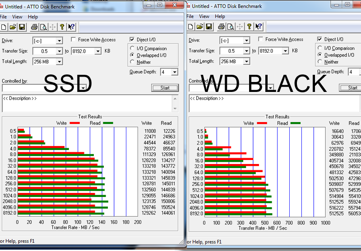This screenshot has height=251, width=361.
Task: Click green Read legend swatch in SSD window
Action: (108, 123)
